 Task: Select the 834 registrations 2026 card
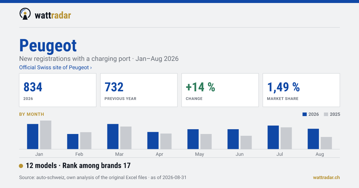pyautogui.click(x=58, y=90)
